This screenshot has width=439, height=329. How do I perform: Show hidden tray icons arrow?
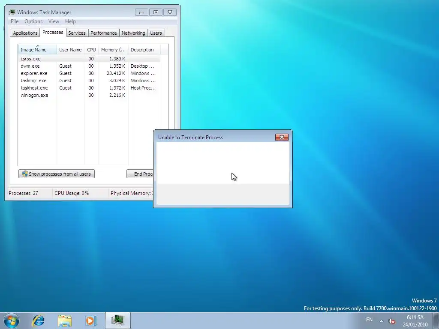[x=381, y=321]
